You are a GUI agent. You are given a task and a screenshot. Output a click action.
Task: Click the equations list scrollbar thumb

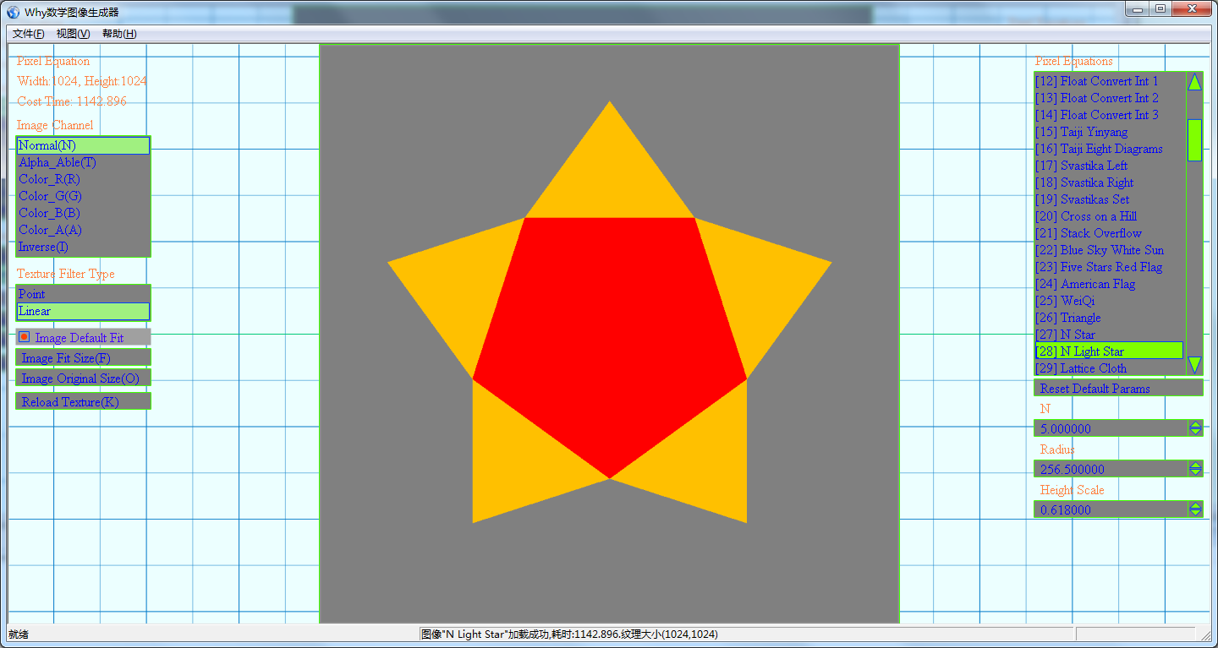pos(1194,139)
